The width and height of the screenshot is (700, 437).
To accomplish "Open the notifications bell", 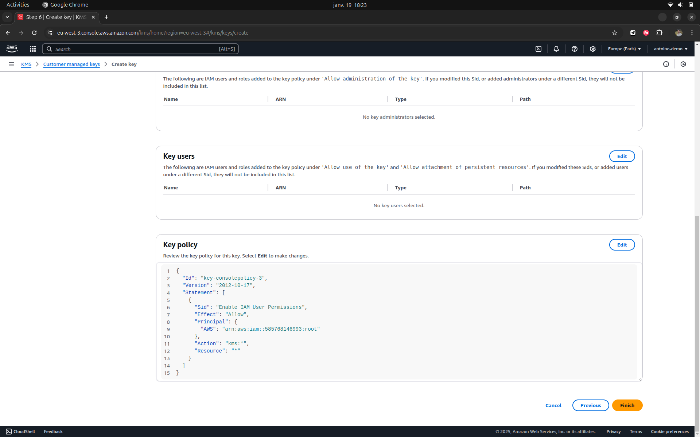I will (x=556, y=49).
